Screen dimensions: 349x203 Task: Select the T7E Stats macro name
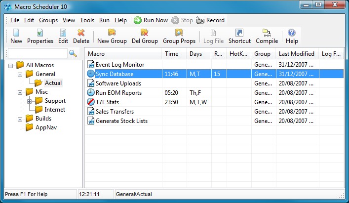[107, 102]
